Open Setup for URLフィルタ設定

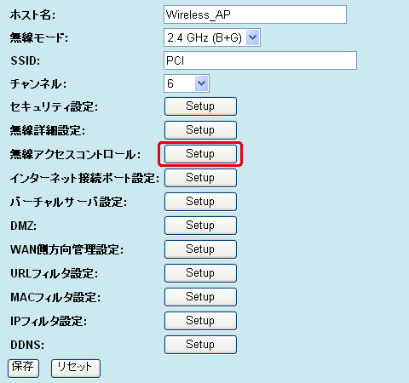coord(200,273)
